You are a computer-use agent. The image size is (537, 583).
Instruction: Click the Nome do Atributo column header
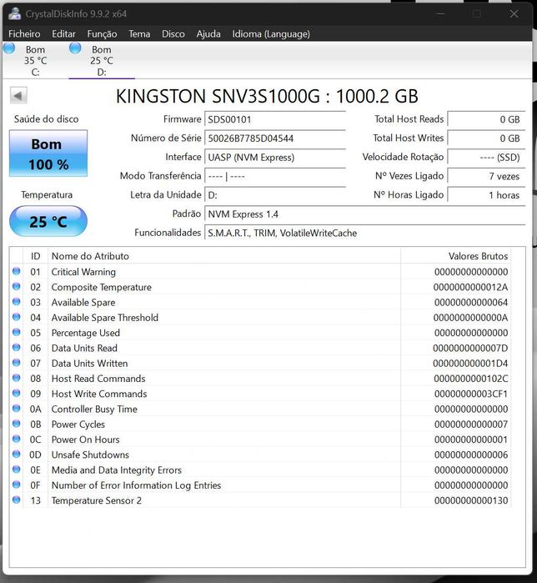click(x=224, y=256)
